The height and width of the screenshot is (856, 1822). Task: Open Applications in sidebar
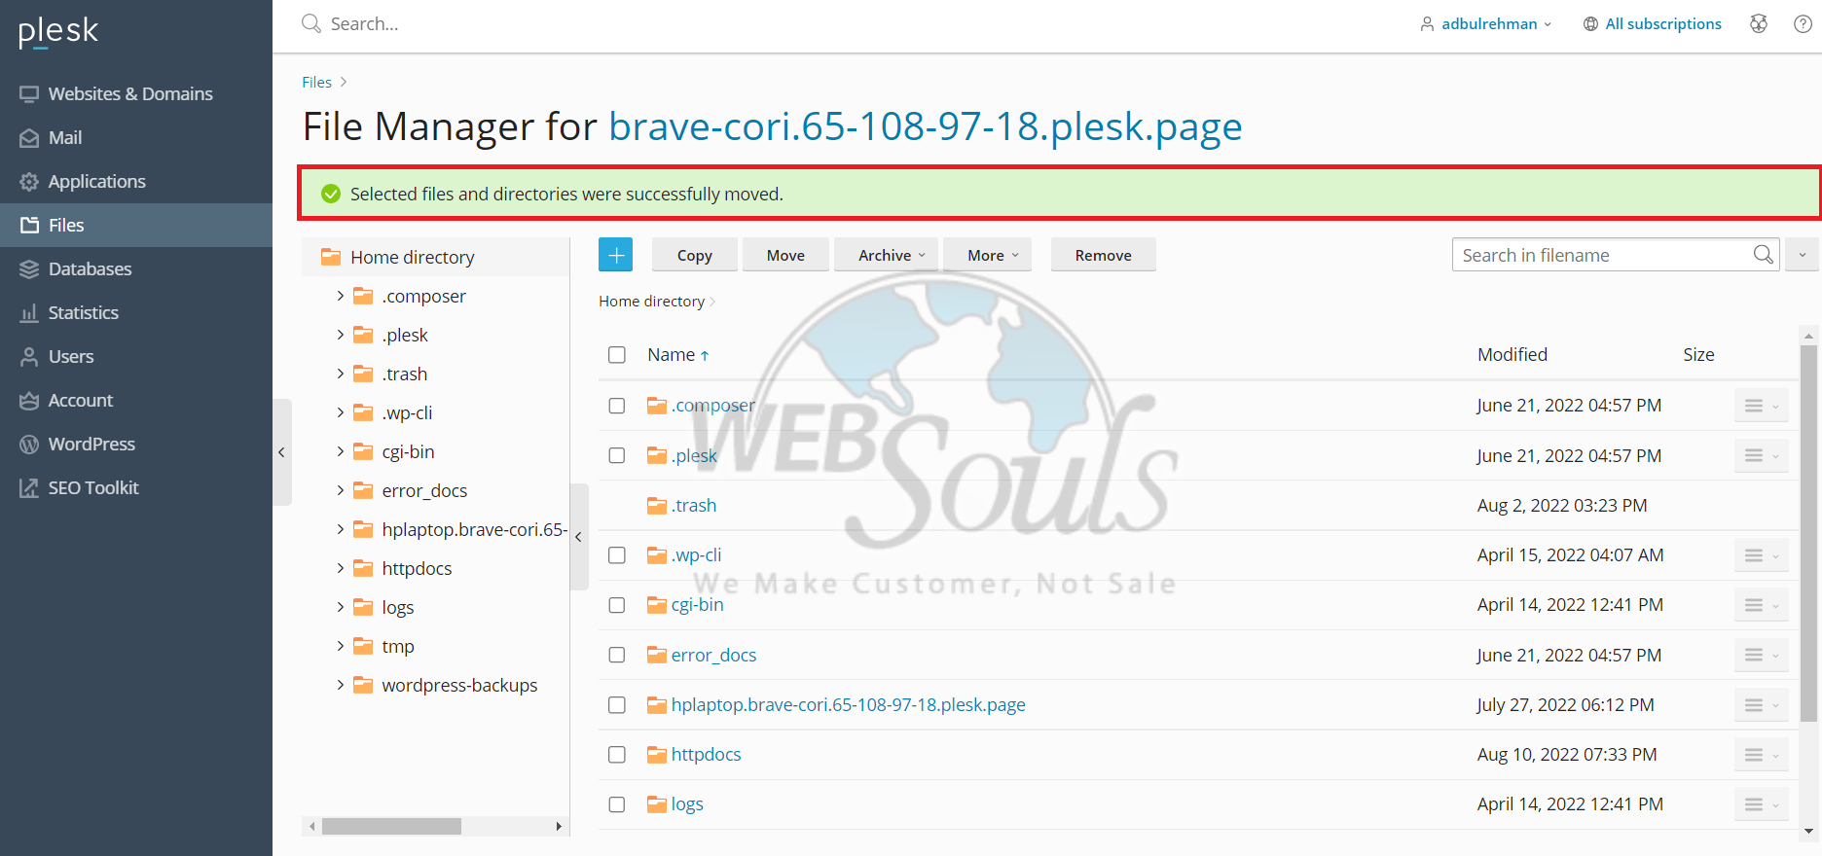click(136, 181)
